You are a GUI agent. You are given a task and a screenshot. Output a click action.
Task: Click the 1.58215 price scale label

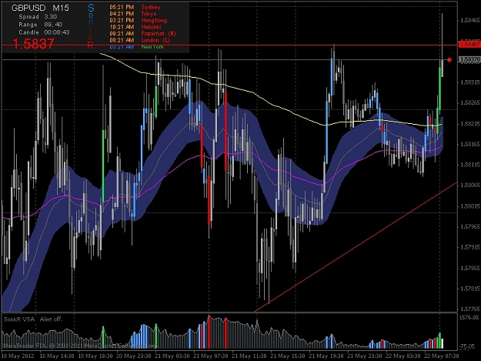[470, 124]
